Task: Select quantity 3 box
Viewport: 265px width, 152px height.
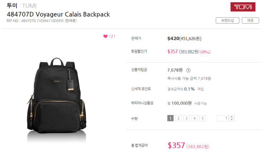Action: (x=187, y=118)
